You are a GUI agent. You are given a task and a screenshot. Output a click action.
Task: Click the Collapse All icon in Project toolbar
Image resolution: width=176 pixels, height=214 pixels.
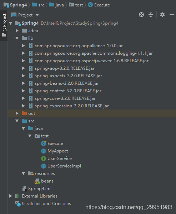point(151,15)
